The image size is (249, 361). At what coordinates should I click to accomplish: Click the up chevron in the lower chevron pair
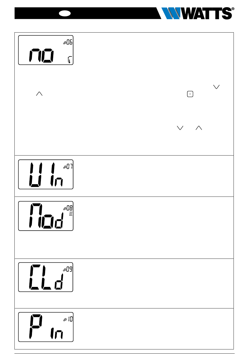pyautogui.click(x=199, y=128)
